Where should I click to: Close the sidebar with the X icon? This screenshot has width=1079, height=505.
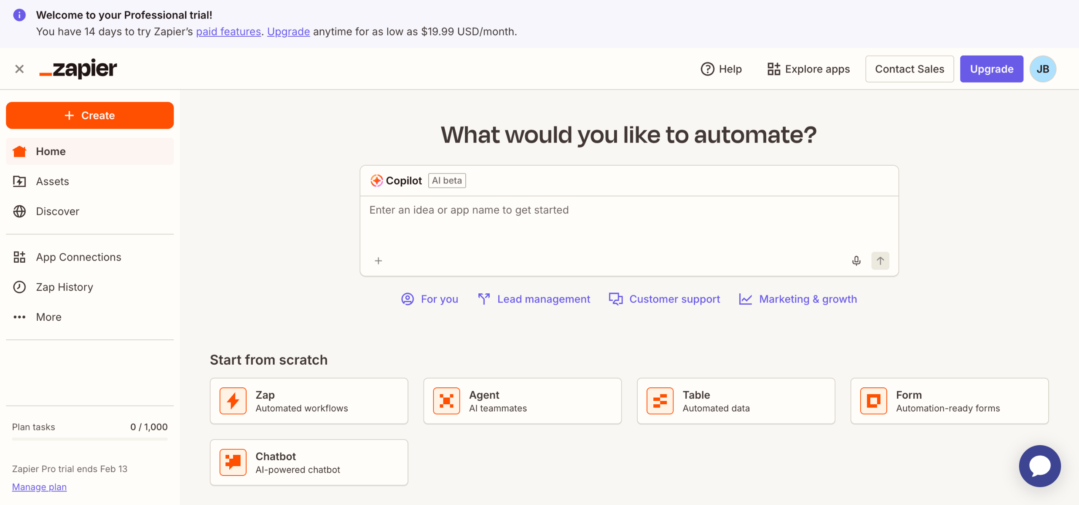click(19, 69)
